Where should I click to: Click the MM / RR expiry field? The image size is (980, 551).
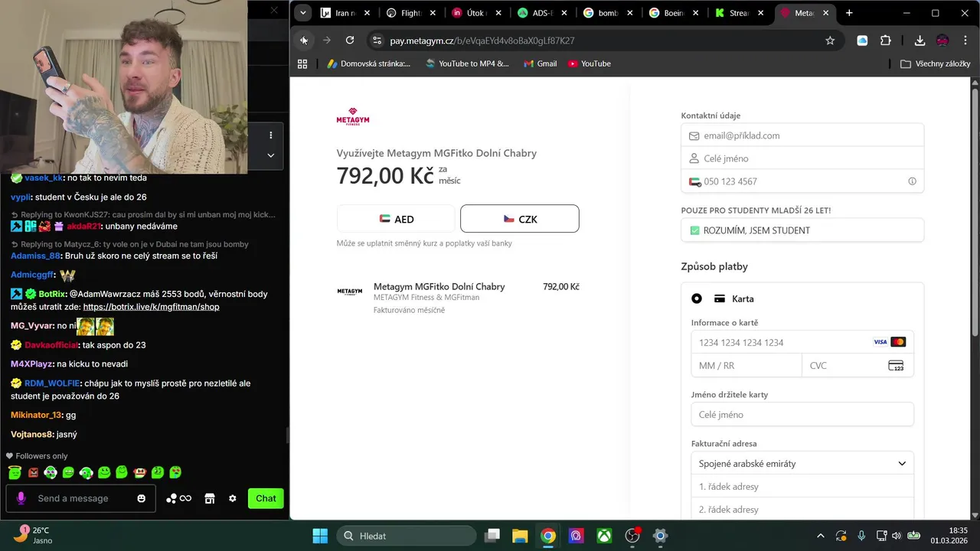coord(746,366)
